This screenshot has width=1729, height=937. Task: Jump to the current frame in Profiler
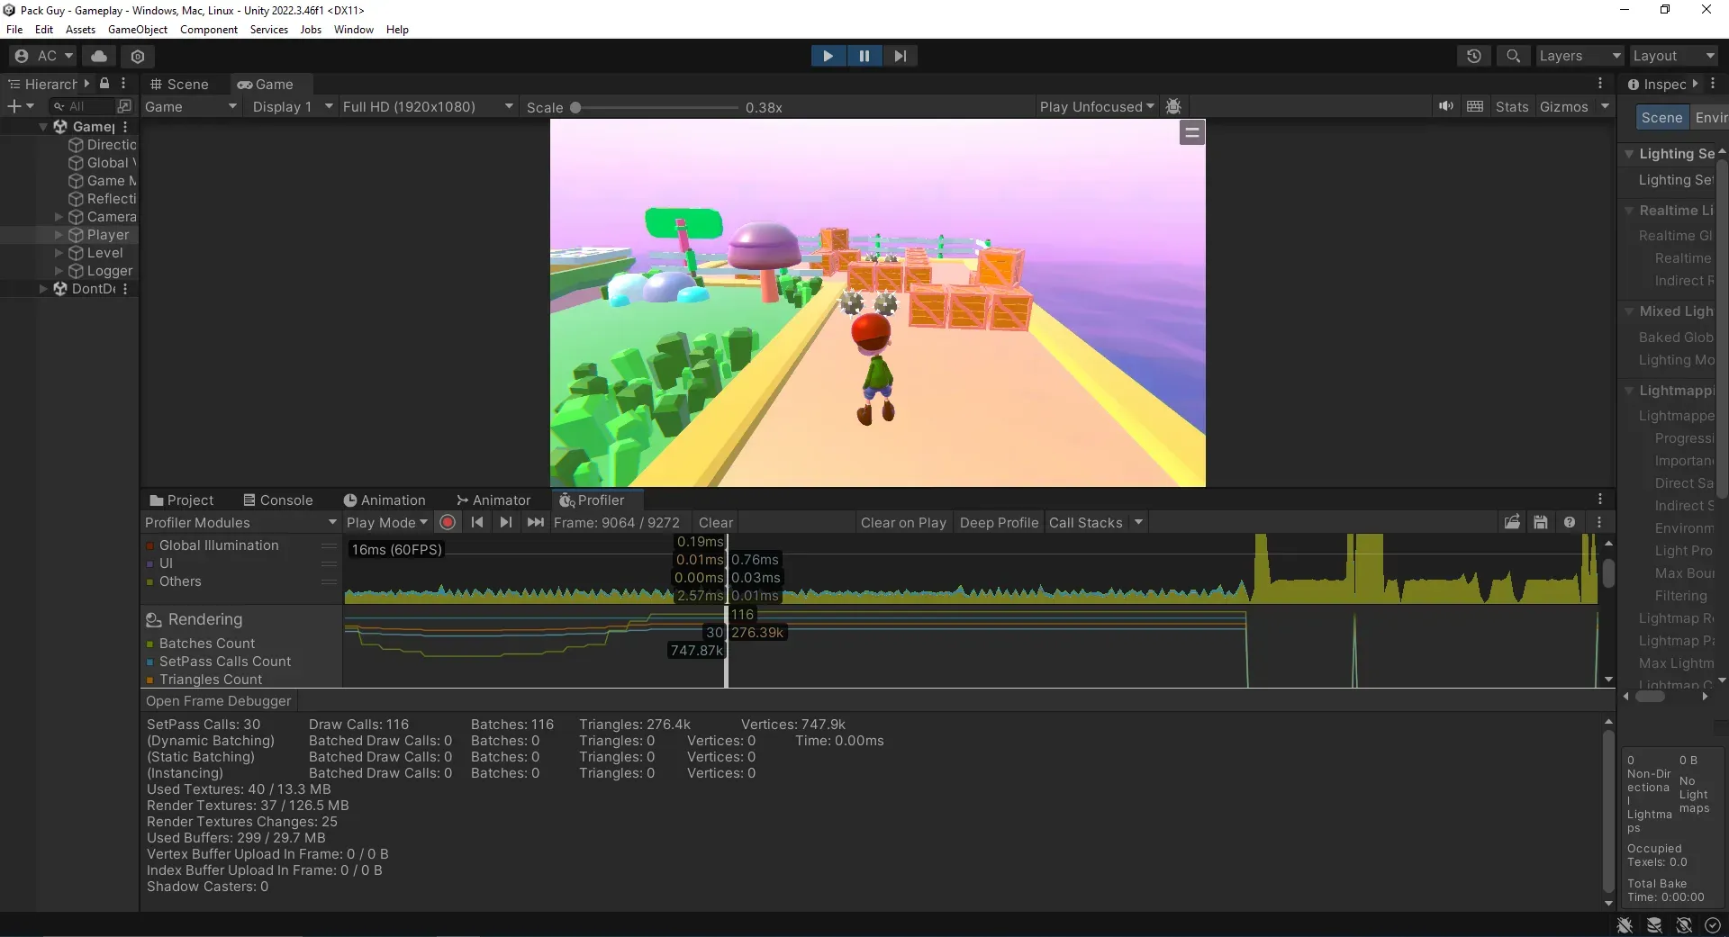[536, 522]
